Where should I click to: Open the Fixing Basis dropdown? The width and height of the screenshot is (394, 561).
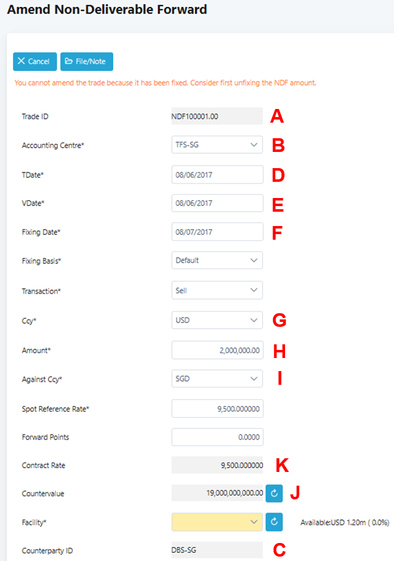point(217,260)
